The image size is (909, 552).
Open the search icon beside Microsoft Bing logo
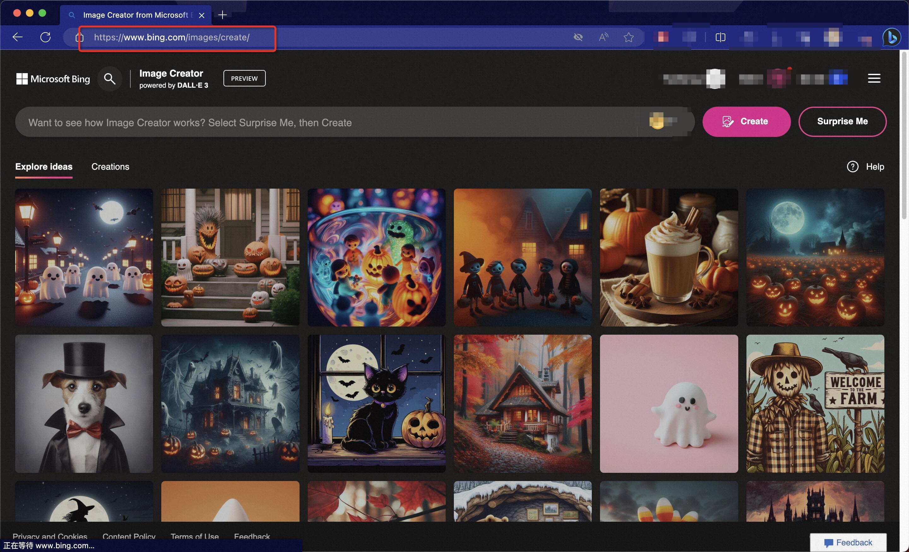(x=110, y=78)
